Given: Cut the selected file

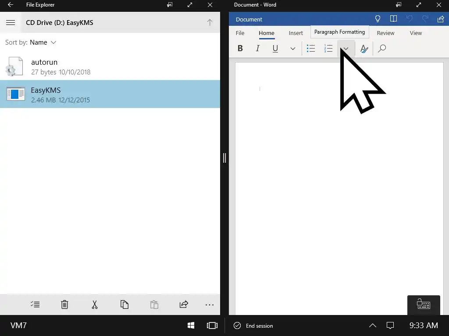Looking at the screenshot, I should pos(95,304).
